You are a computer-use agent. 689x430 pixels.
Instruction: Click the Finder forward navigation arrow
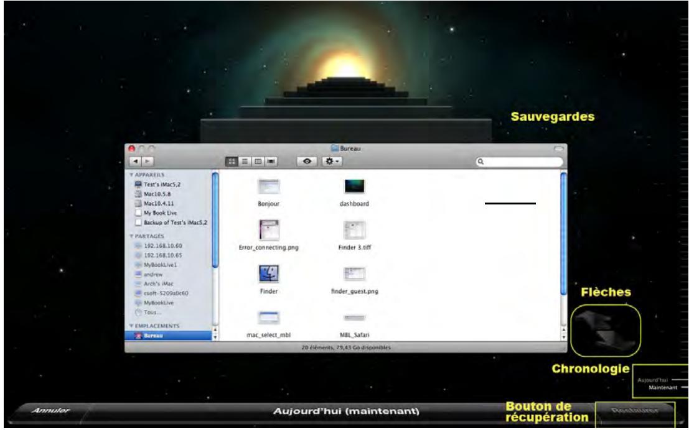tap(148, 162)
